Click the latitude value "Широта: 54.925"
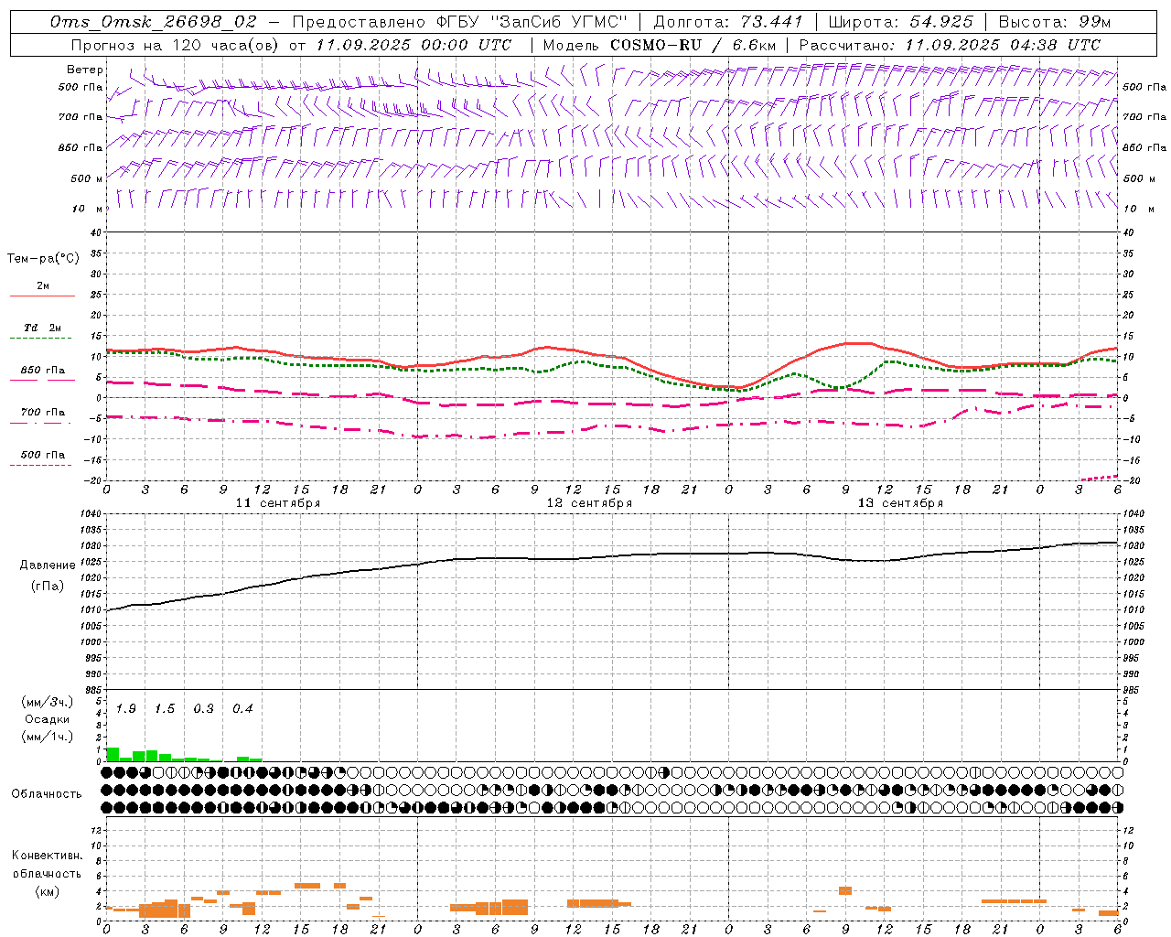 pos(901,21)
